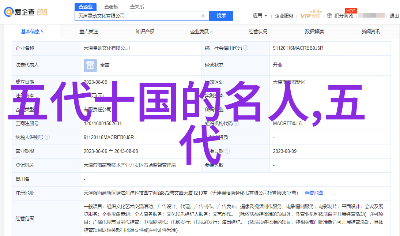Click the gift icon beside 积分商城

329,16
